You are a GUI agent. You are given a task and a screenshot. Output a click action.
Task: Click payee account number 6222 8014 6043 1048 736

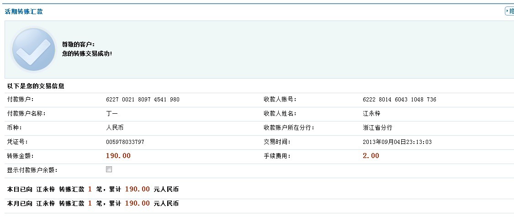399,100
